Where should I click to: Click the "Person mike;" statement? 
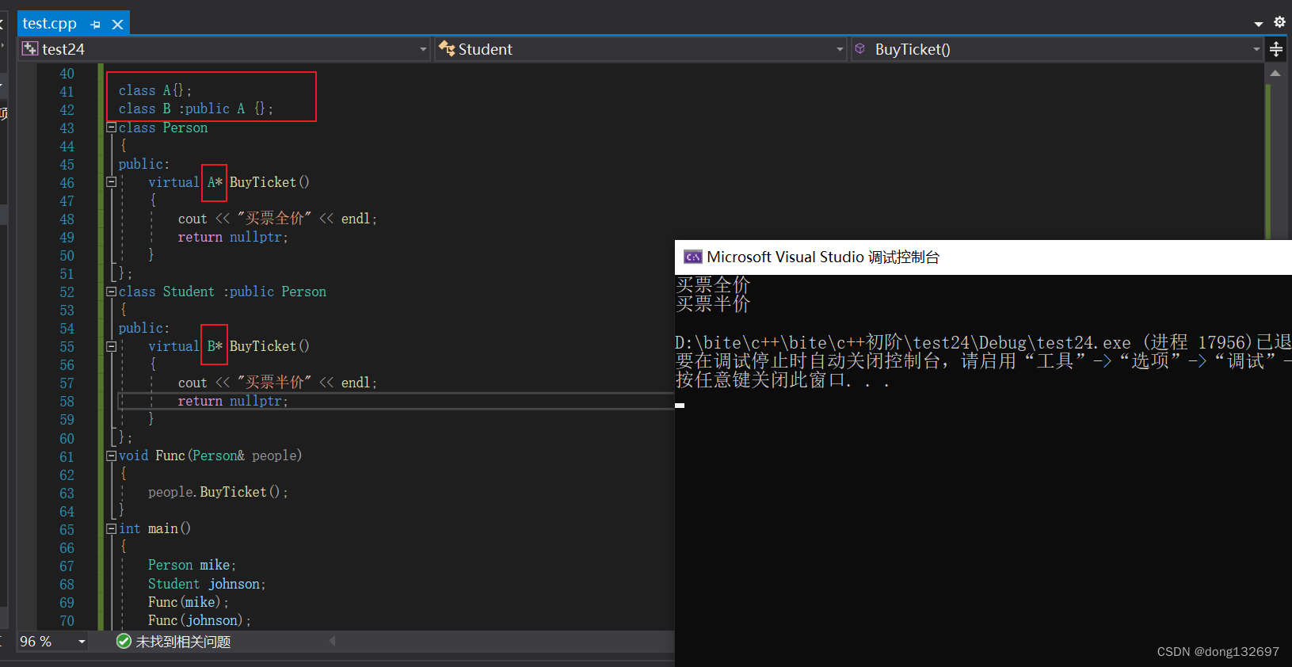pos(192,565)
